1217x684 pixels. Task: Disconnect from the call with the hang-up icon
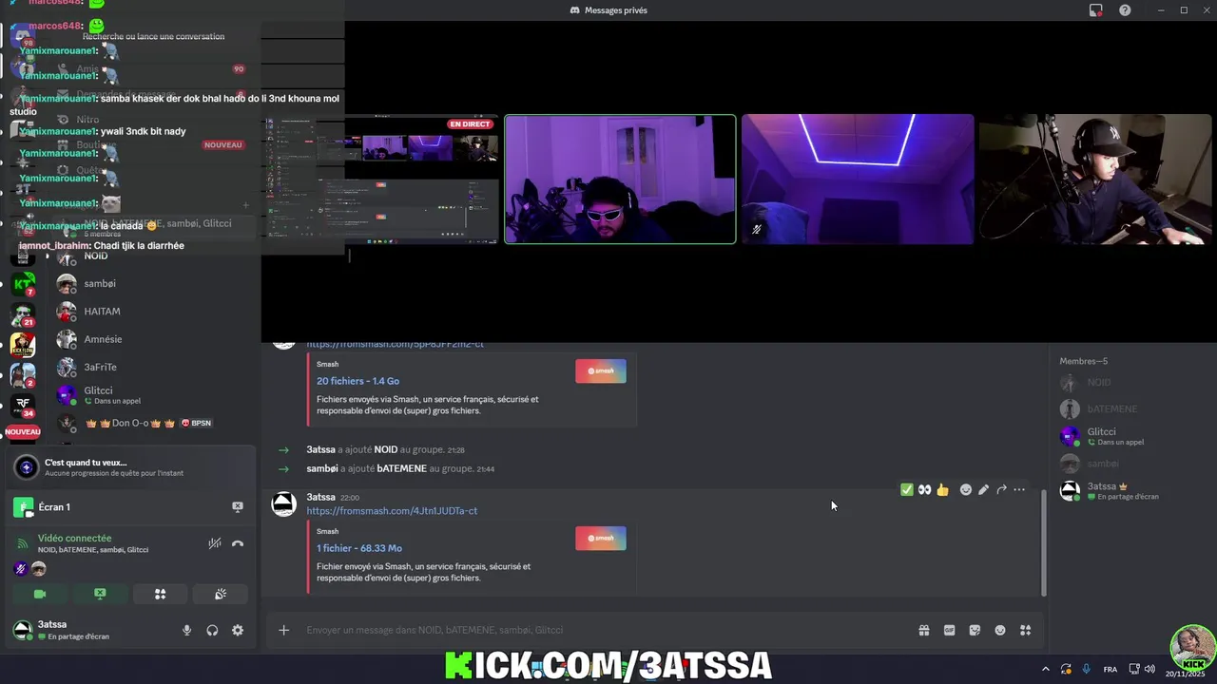pos(238,543)
